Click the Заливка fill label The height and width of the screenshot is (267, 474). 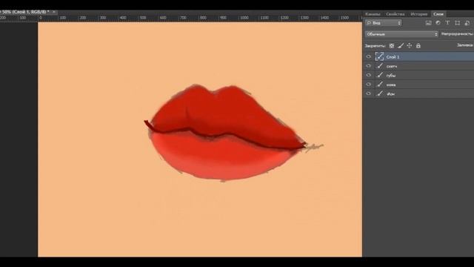[x=465, y=45]
